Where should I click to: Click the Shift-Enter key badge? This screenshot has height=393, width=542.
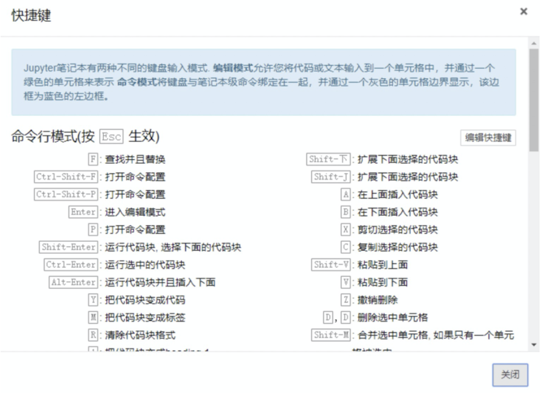click(69, 247)
